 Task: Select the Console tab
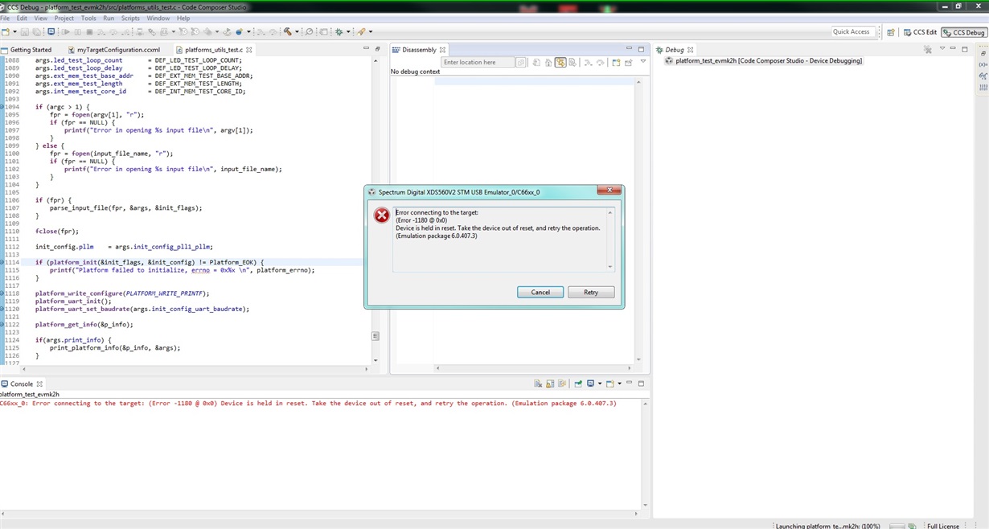[21, 384]
